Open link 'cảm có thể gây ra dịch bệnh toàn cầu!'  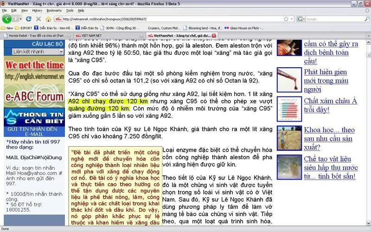[x=331, y=52]
